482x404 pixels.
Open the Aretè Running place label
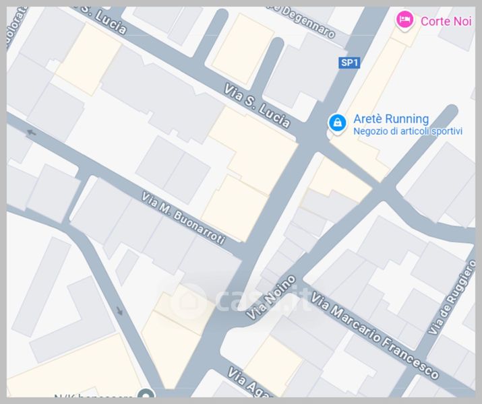pos(391,119)
